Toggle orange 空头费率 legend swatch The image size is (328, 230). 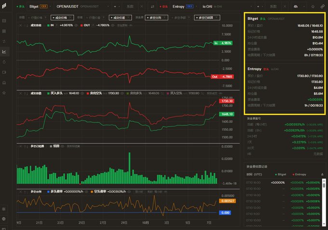[92, 192]
